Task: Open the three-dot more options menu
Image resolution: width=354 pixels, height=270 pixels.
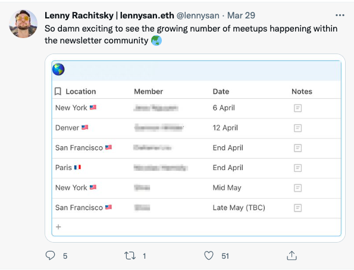Action: [340, 15]
